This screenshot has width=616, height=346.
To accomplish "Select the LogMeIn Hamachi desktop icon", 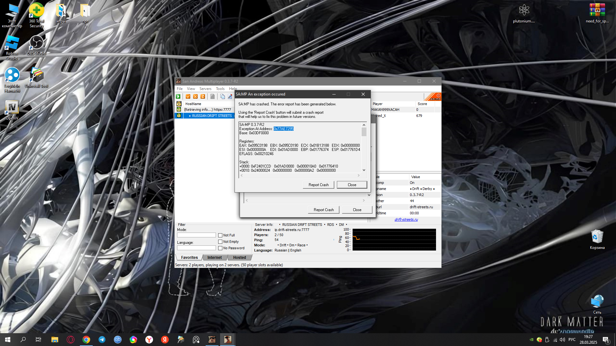I will point(12,80).
